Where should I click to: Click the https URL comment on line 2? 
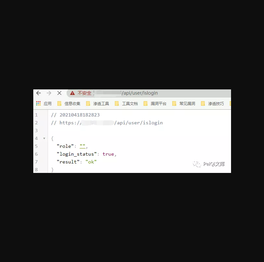pyautogui.click(x=107, y=123)
